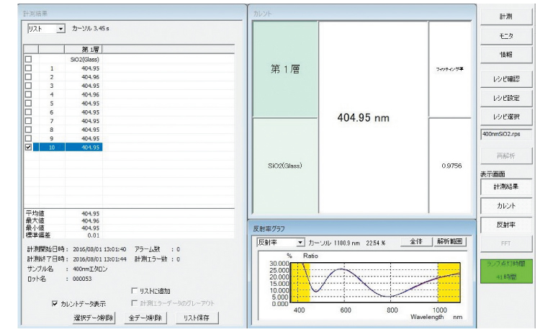The image size is (553, 332).
Task: Switch display to カレント screen
Action: (x=506, y=206)
